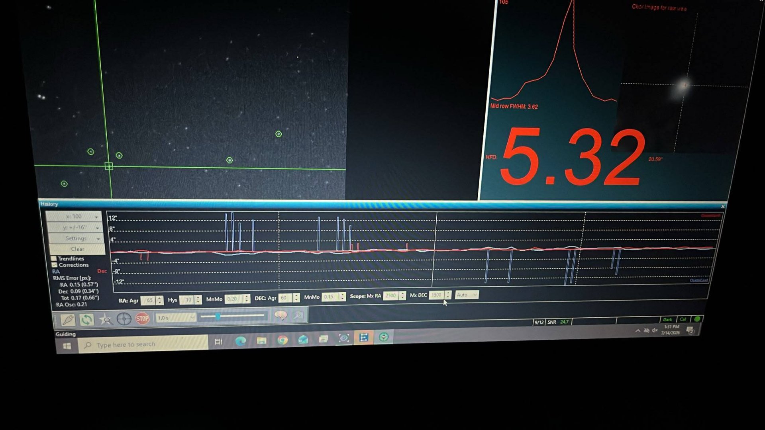Click the Mx RA 2500 field
Screen dimensions: 765x430
pos(391,295)
